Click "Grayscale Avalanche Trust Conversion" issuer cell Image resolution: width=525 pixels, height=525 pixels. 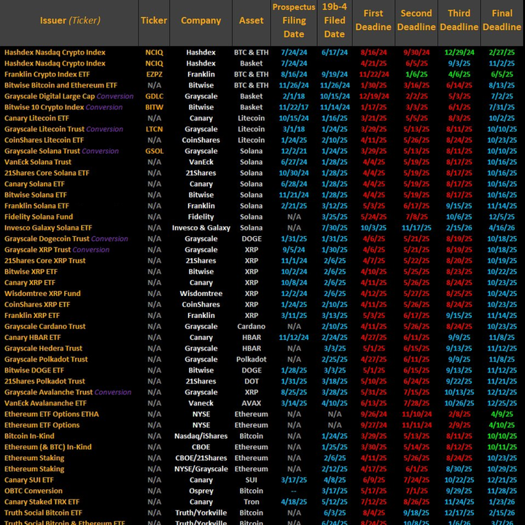pos(68,392)
